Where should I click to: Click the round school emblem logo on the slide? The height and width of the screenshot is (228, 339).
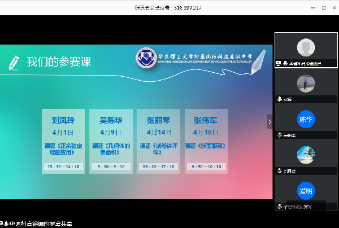point(146,58)
